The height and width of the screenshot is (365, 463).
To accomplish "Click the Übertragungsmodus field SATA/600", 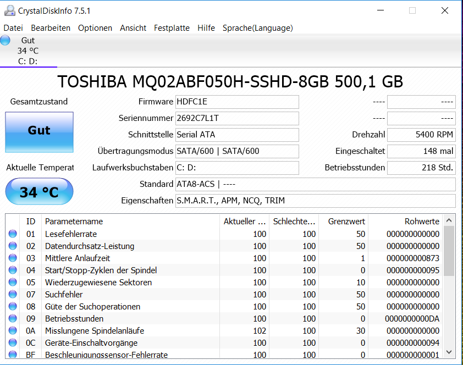I will (237, 151).
